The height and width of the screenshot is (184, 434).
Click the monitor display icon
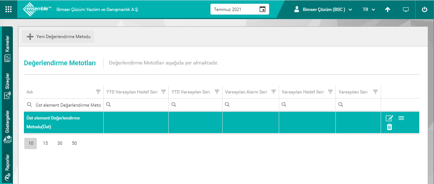[406, 10]
